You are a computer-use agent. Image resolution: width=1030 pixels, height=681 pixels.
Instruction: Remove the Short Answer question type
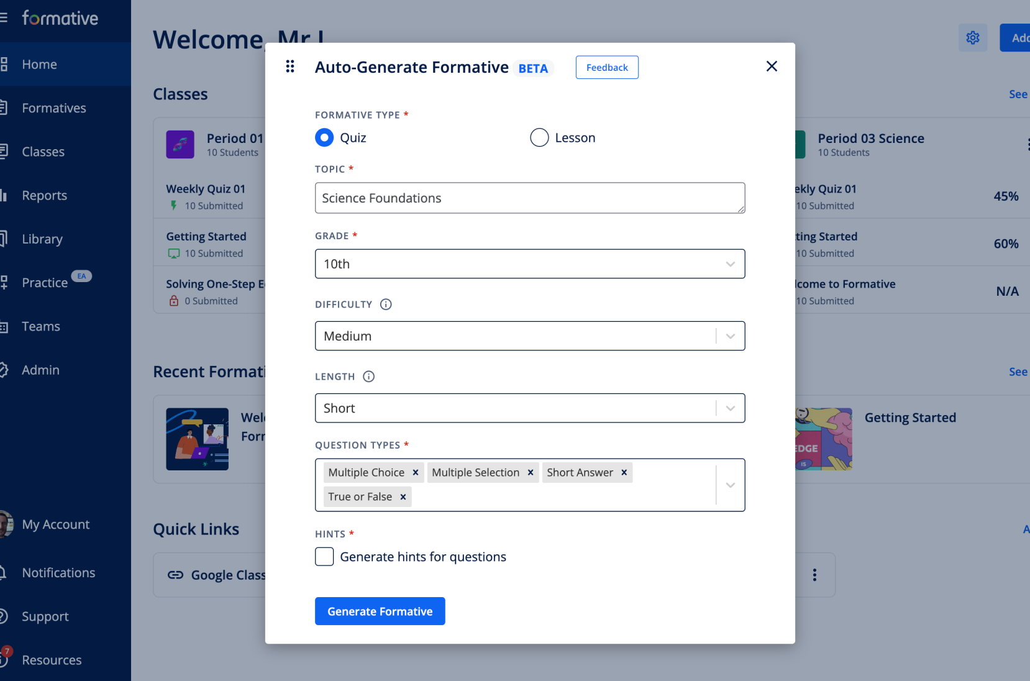click(x=624, y=473)
